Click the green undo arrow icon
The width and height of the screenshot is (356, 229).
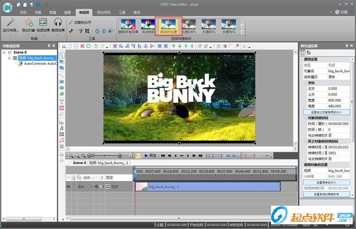[x=96, y=46]
